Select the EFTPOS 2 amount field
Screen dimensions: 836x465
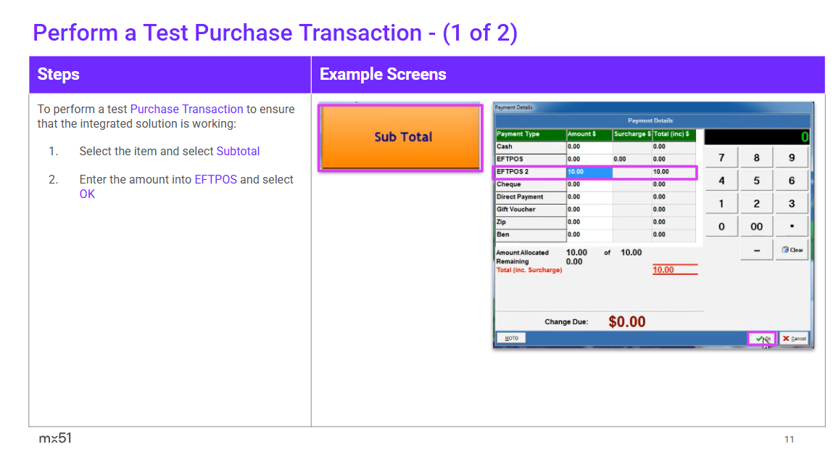click(589, 172)
